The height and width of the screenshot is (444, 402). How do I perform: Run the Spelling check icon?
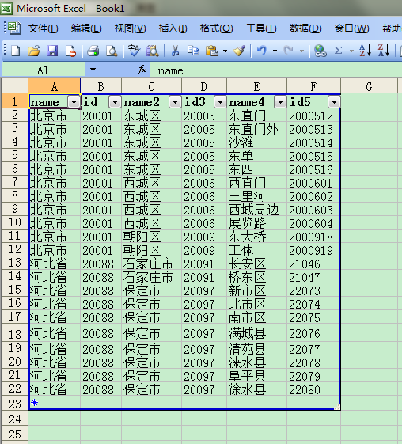coord(134,51)
